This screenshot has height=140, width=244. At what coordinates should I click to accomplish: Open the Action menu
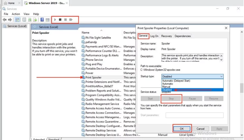16,14
